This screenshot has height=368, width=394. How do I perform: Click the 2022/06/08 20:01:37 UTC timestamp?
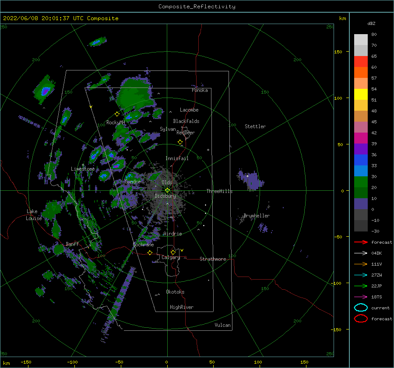60,18
